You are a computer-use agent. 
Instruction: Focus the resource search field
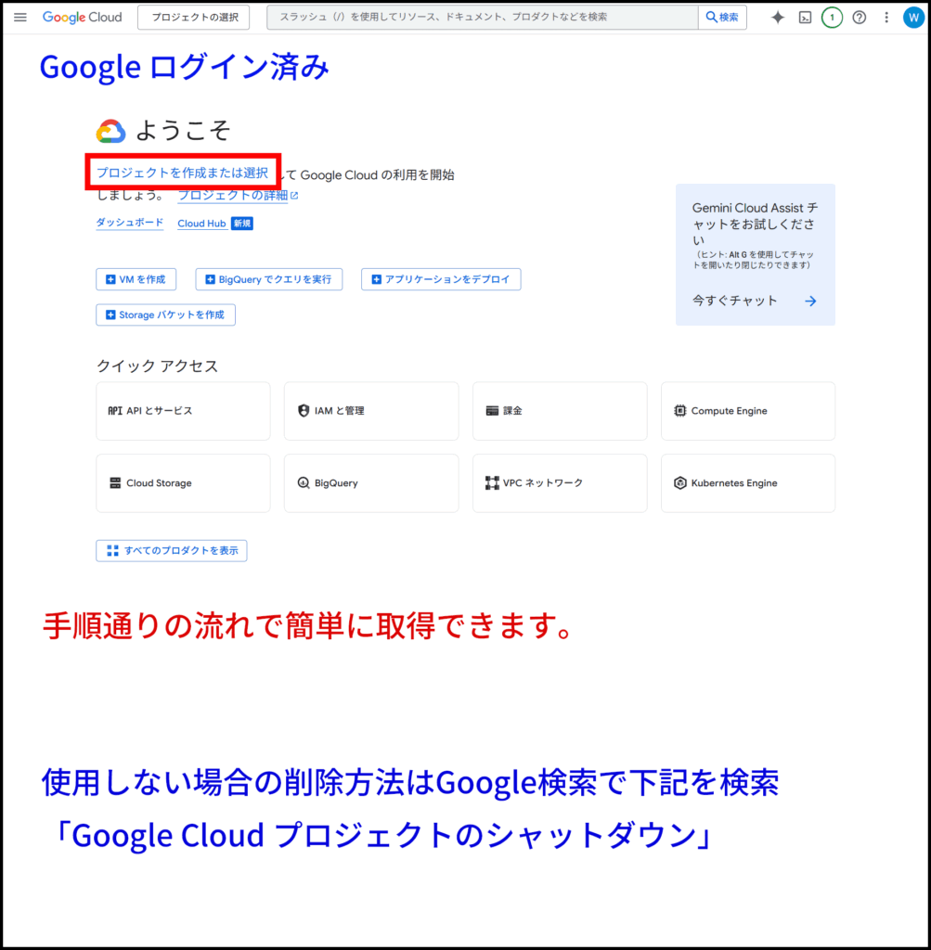pos(483,17)
